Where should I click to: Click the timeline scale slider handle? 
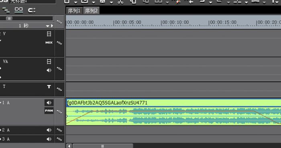tap(9, 18)
